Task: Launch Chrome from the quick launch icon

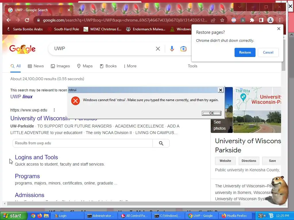Action: pos(33,216)
